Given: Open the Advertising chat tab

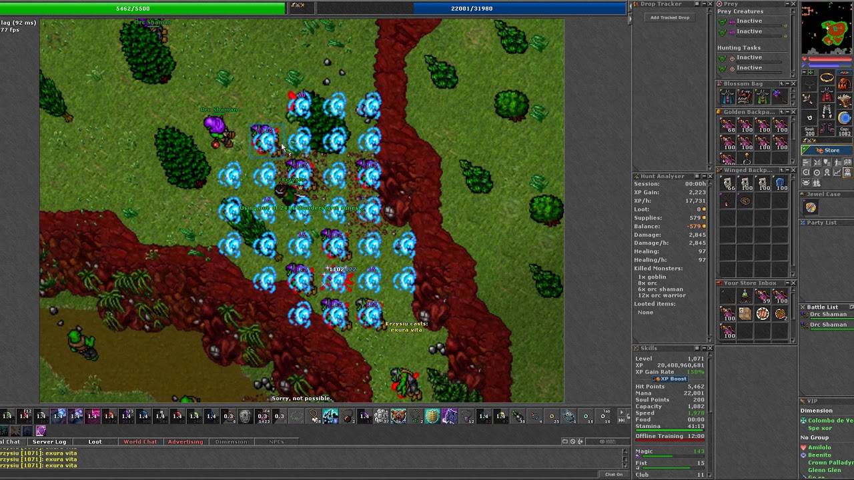Looking at the screenshot, I should click(185, 442).
